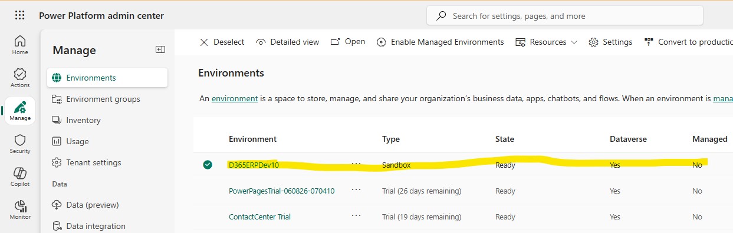Open Settings from the command bar

pos(610,42)
